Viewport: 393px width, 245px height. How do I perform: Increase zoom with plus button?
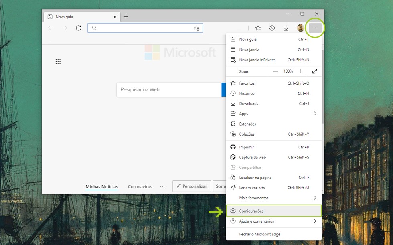pos(301,71)
